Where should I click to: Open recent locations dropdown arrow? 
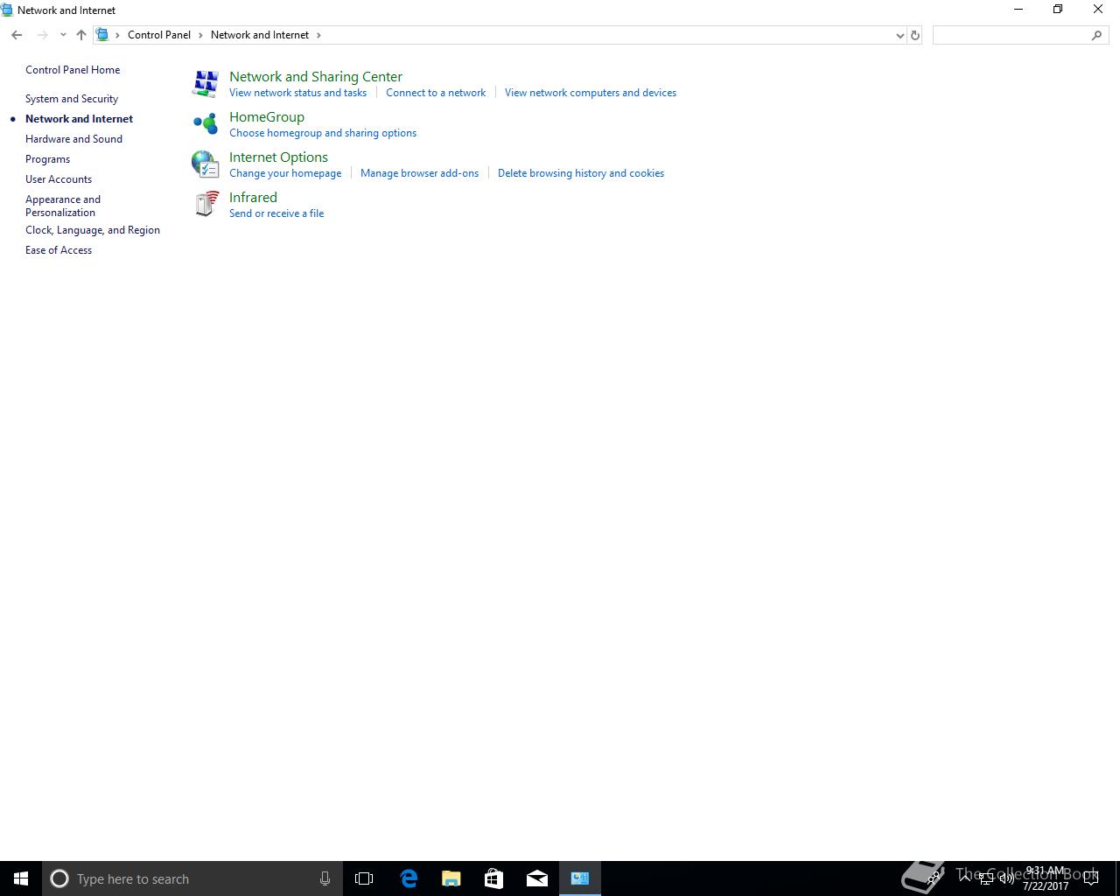tap(63, 35)
